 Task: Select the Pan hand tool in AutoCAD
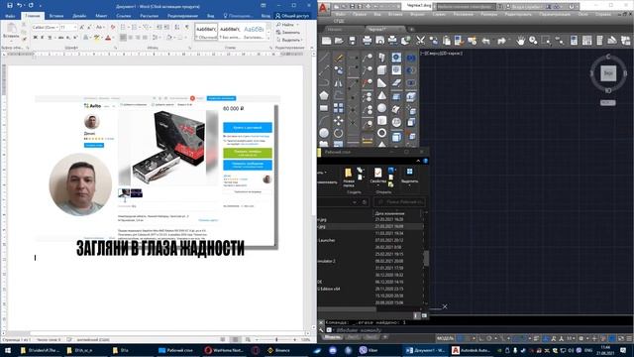520,41
